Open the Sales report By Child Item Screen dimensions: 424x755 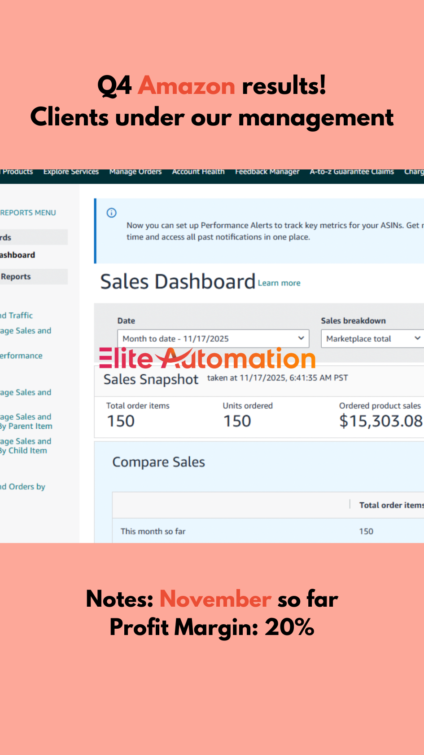tap(25, 446)
